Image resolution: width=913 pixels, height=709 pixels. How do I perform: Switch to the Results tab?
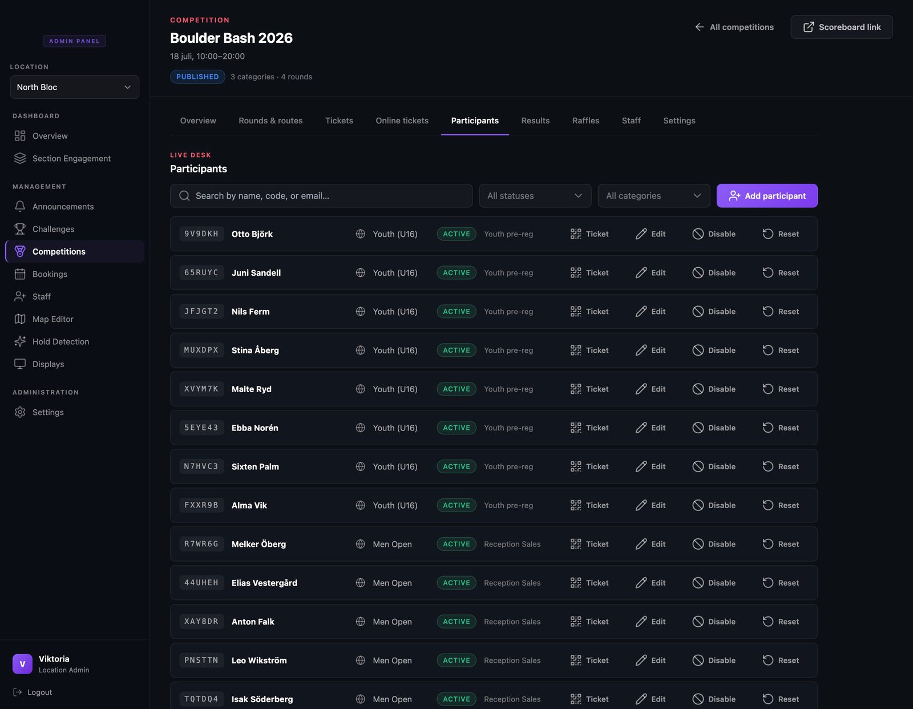pos(535,120)
